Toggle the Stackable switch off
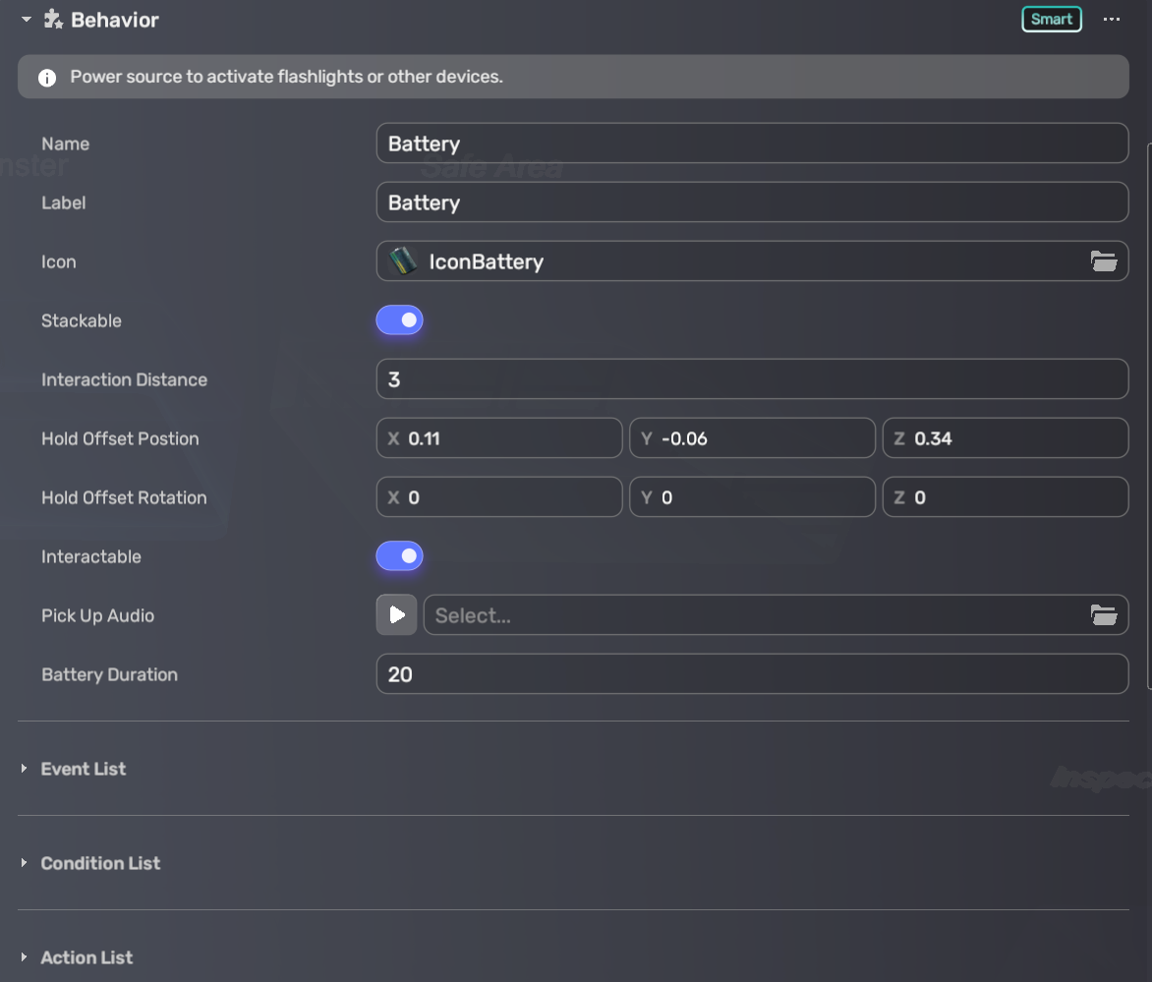 (x=400, y=320)
